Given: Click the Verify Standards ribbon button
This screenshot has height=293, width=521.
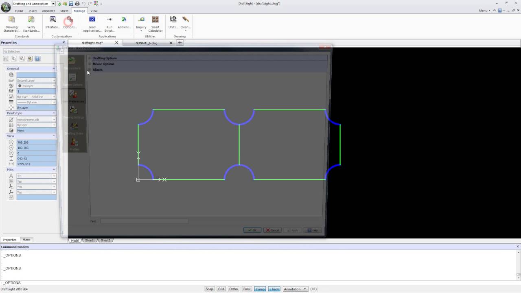Looking at the screenshot, I should pos(31,24).
